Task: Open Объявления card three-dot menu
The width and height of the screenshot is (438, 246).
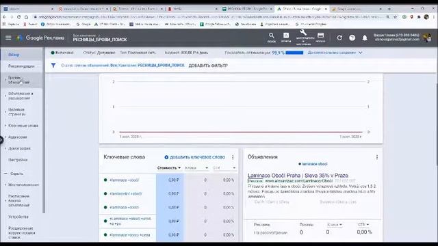Action: point(377,157)
